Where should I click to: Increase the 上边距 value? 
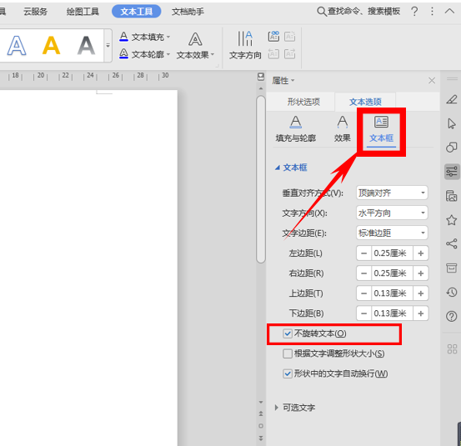421,293
